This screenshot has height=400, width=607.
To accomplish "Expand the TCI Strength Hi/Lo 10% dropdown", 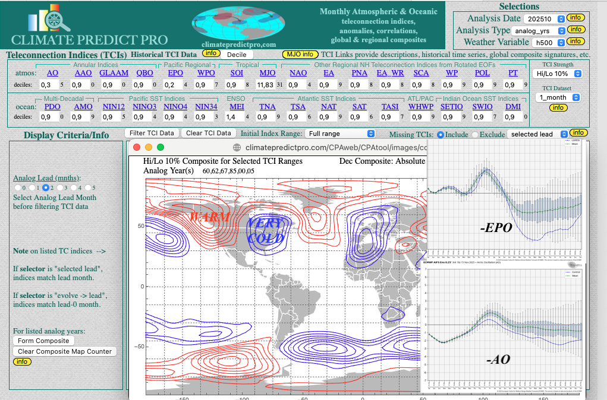I will [557, 74].
